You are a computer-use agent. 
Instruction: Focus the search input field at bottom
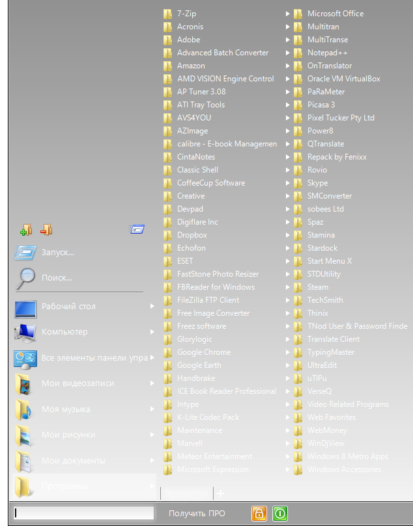pos(83,513)
